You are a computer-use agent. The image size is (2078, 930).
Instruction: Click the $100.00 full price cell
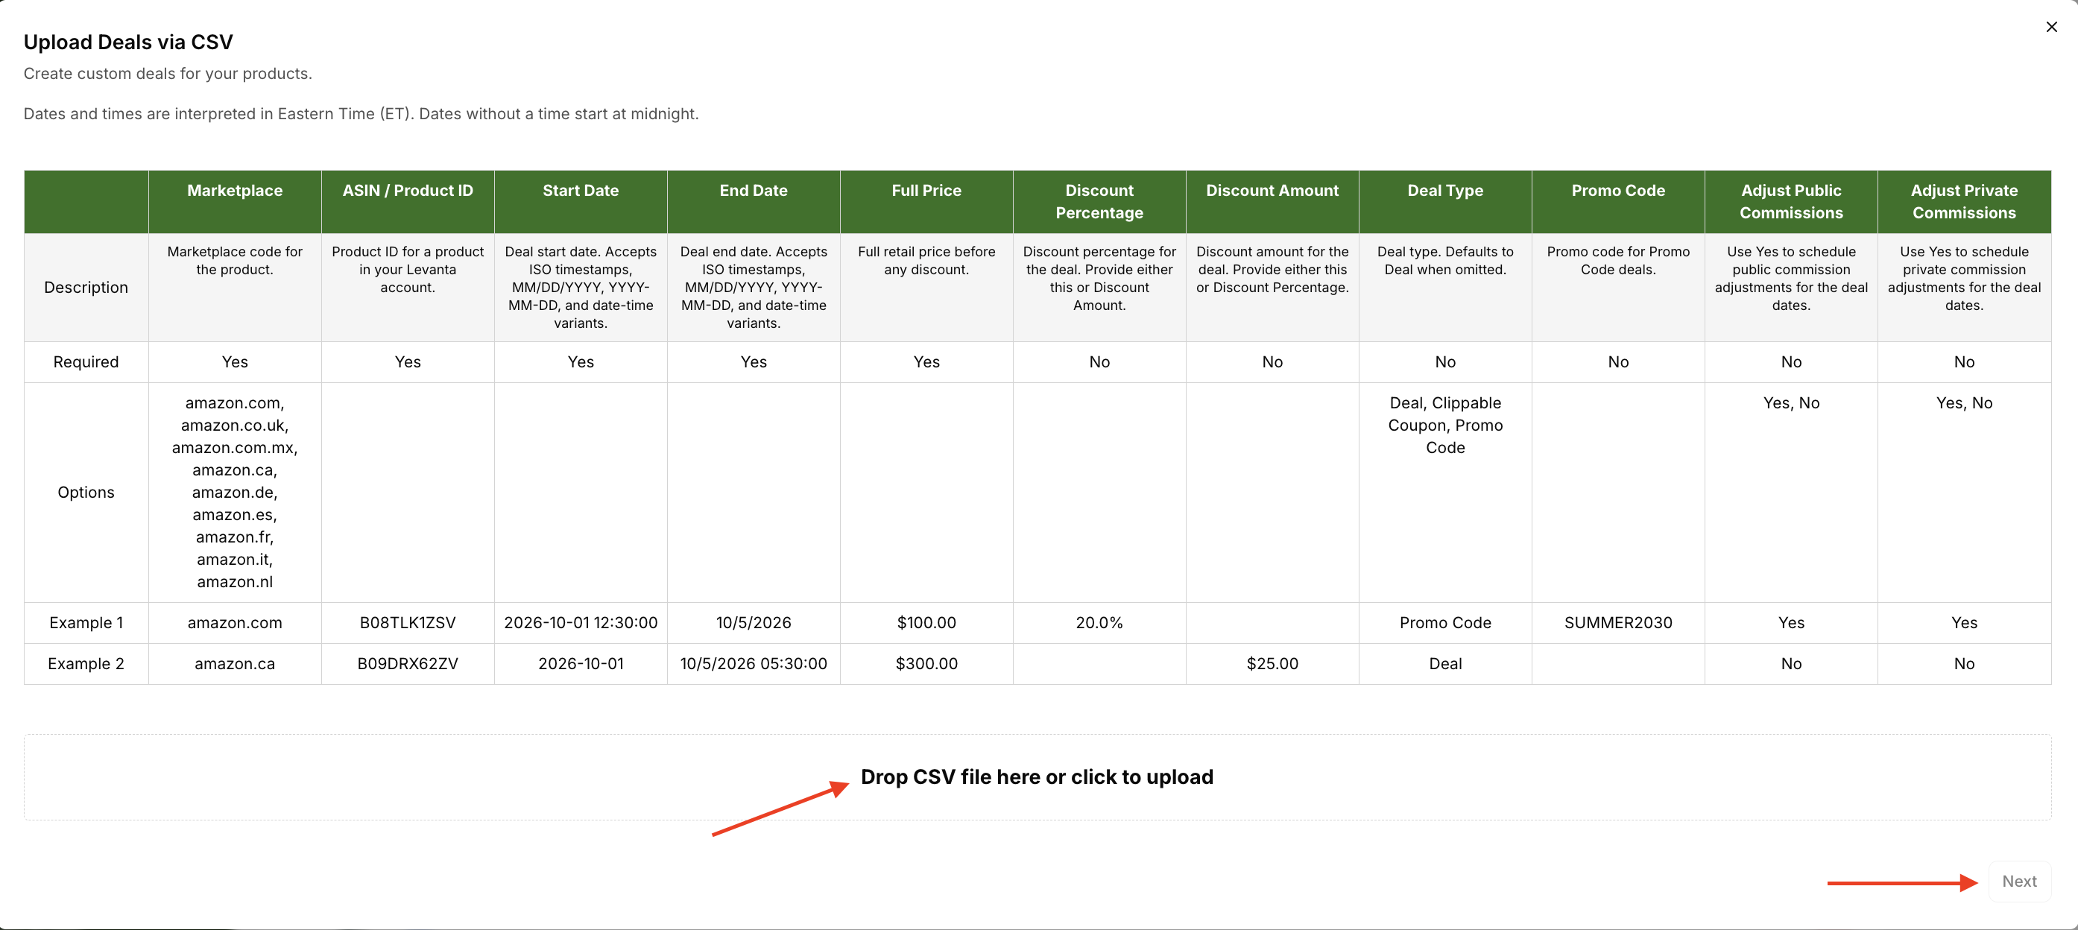(926, 623)
